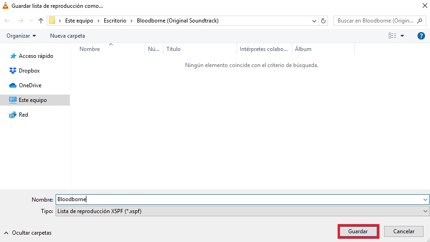Click the Este equipo monitor icon
This screenshot has height=242, width=430.
12,100
